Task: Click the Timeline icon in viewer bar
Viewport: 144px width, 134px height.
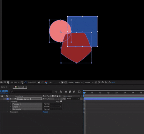Action: point(103,83)
